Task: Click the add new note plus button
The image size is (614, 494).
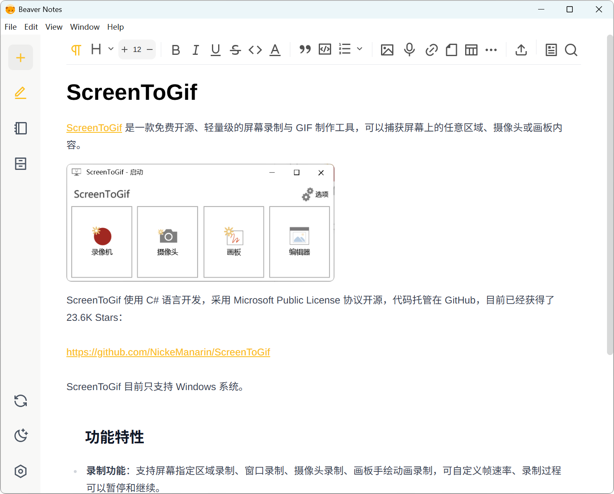Action: tap(21, 57)
